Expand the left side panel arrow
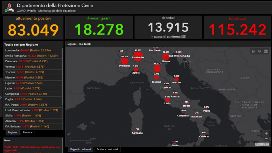This screenshot has height=153, width=272. coord(1,97)
